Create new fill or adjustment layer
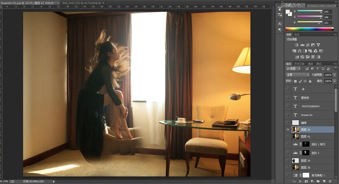 coord(312,181)
